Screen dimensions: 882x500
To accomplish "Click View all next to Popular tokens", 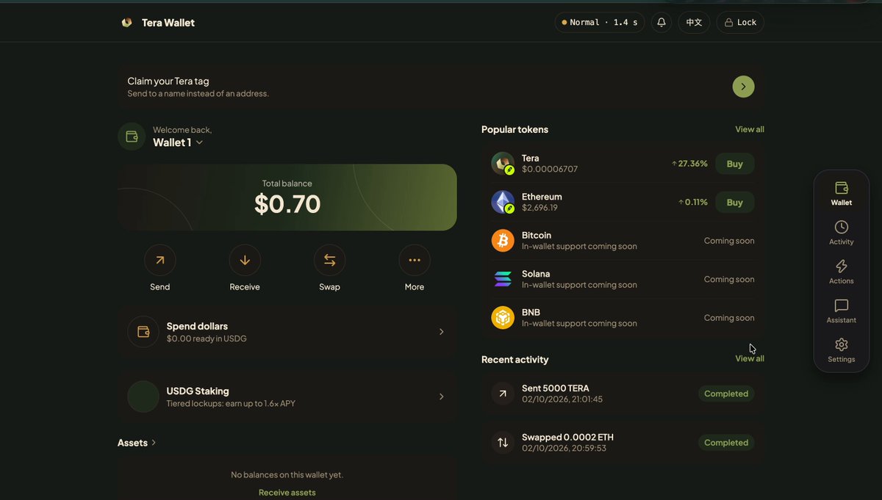I will (750, 129).
